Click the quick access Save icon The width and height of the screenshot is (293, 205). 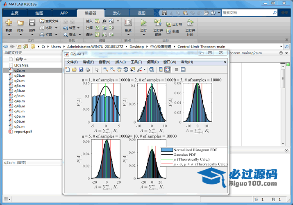tap(164, 13)
